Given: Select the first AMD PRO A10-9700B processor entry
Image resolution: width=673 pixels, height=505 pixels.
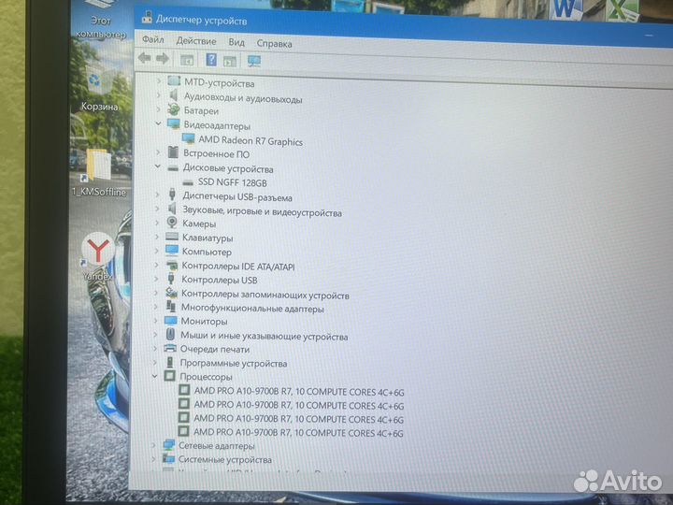Looking at the screenshot, I should (x=299, y=392).
